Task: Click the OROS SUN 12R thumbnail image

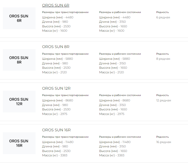Action: tap(19, 101)
